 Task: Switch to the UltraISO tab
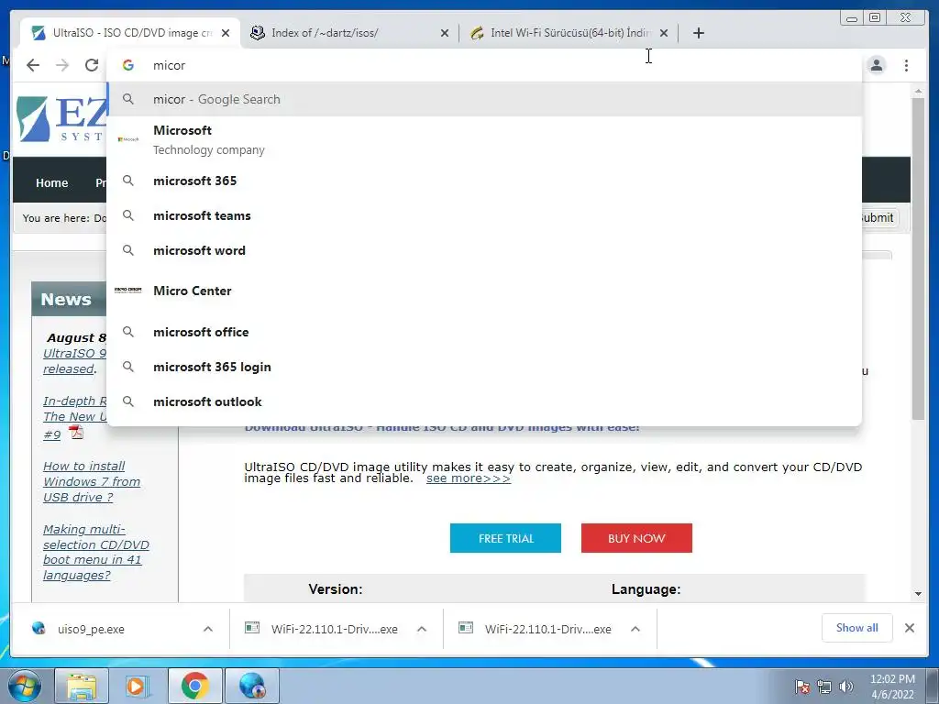coord(130,33)
